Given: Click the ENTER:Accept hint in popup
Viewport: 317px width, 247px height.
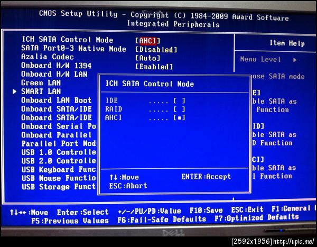Looking at the screenshot, I should (206, 177).
